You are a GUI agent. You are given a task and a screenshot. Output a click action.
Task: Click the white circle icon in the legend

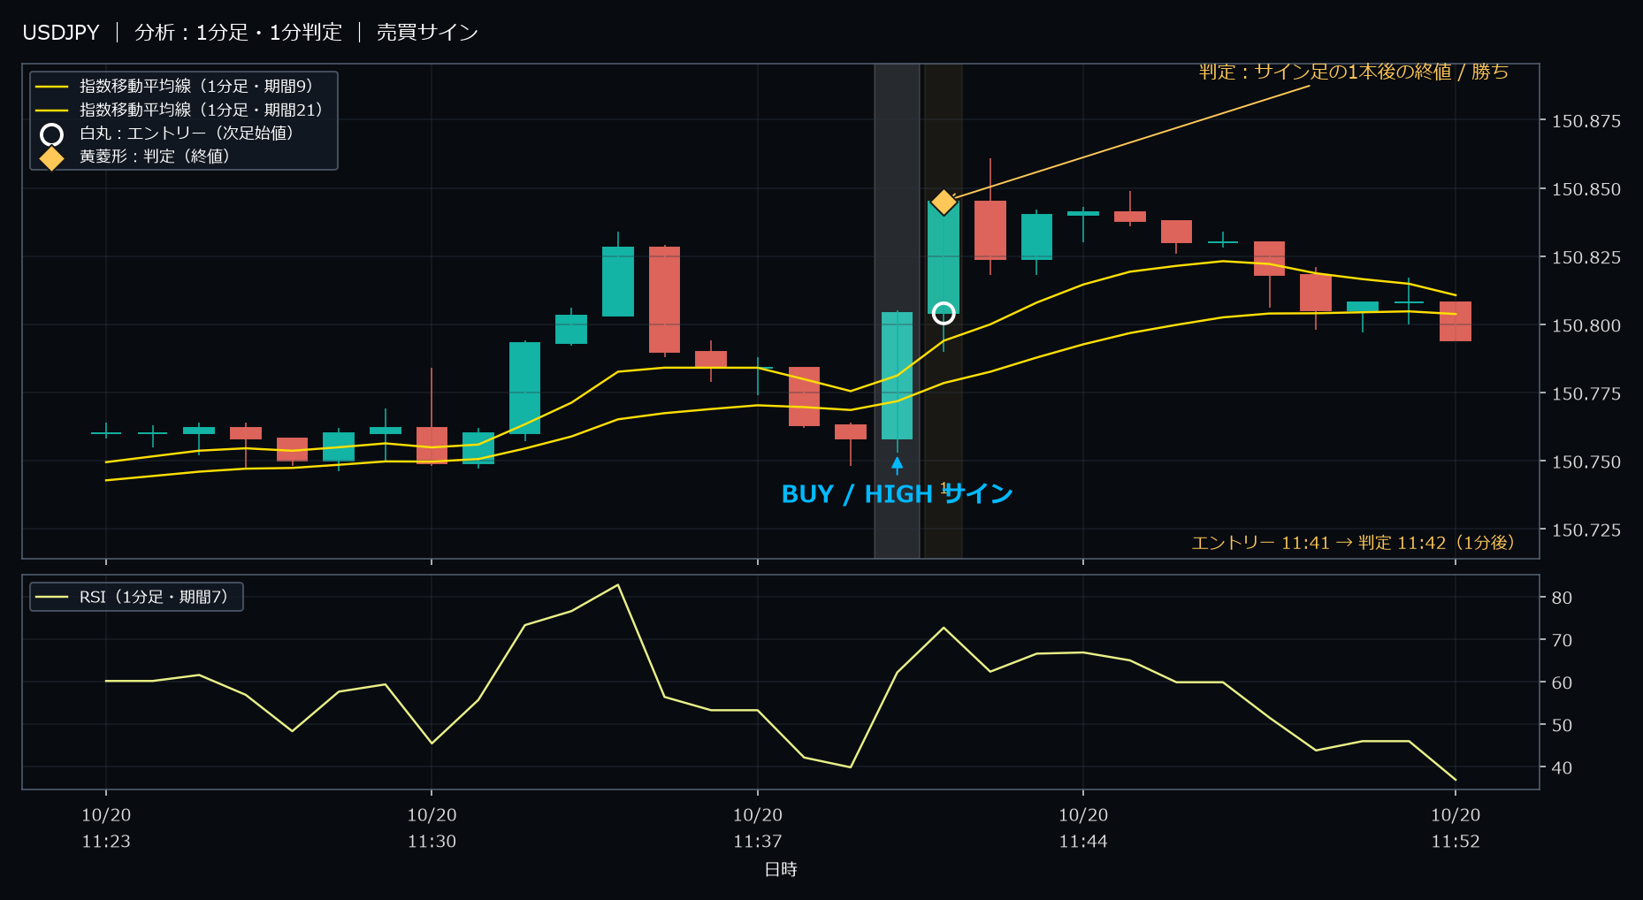coord(52,134)
